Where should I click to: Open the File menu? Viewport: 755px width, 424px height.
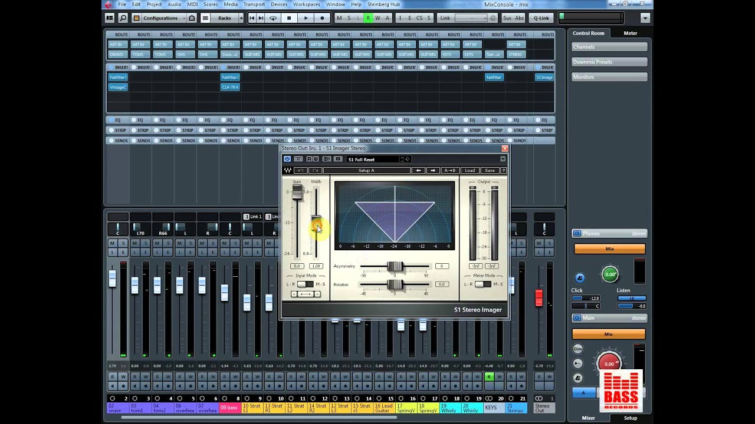coord(122,4)
